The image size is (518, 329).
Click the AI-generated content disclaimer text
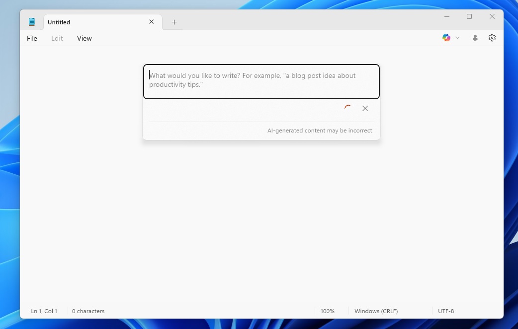click(x=320, y=131)
